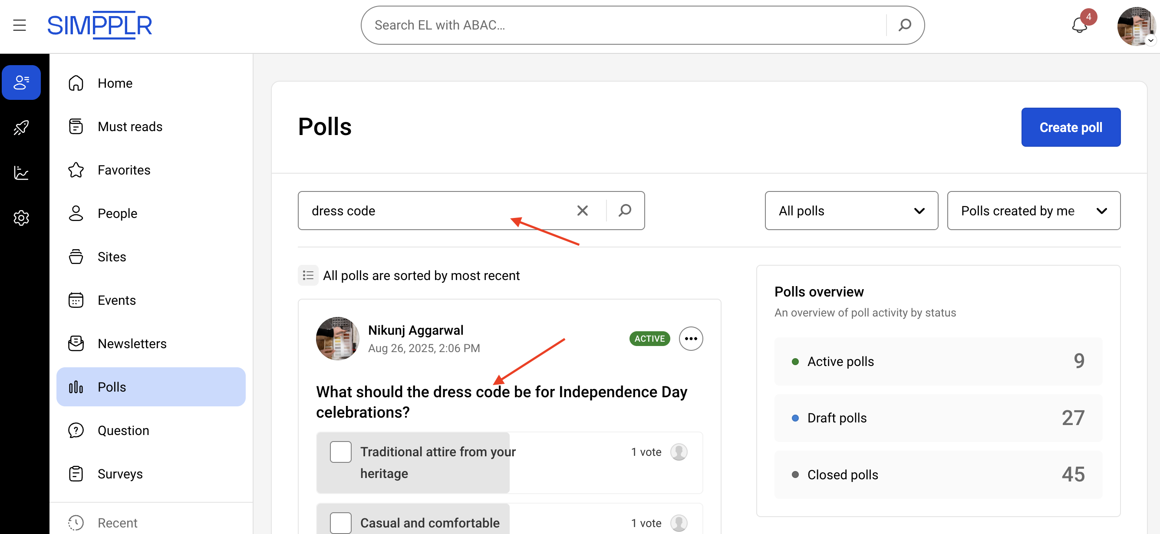This screenshot has height=534, width=1160.
Task: Click the Active polls overview row
Action: (938, 361)
